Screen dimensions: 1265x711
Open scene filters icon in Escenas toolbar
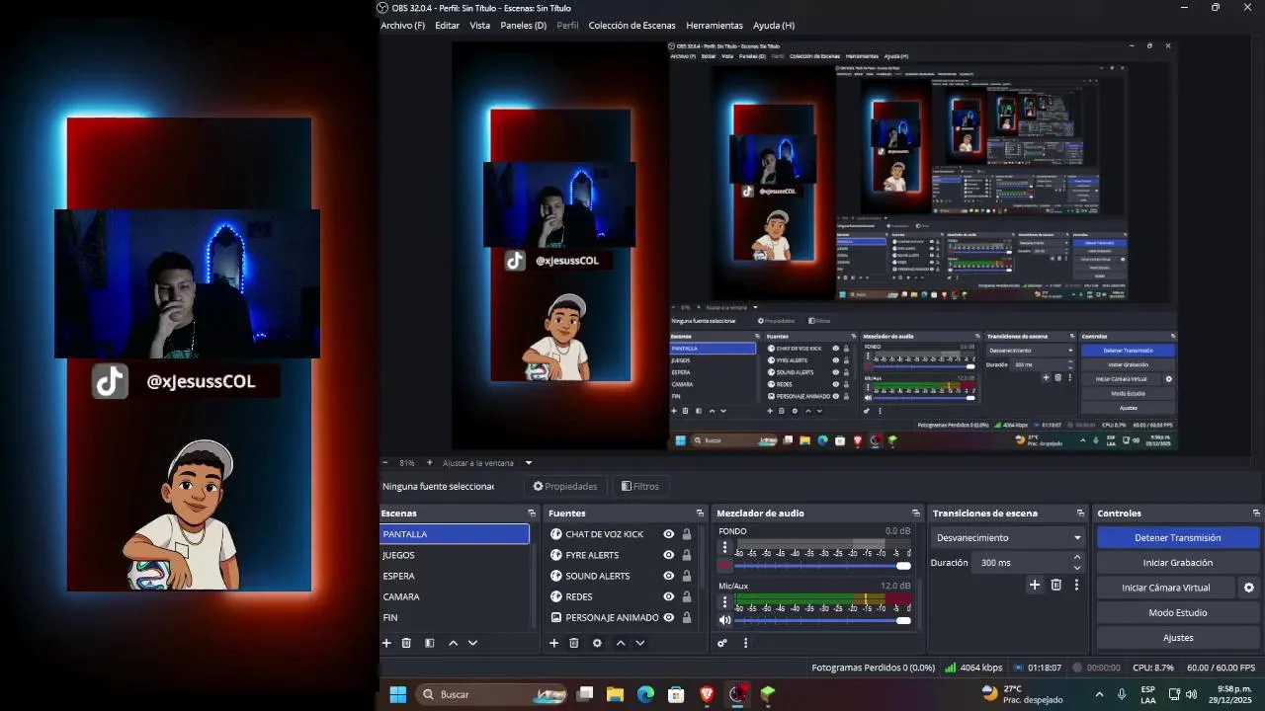pyautogui.click(x=429, y=643)
